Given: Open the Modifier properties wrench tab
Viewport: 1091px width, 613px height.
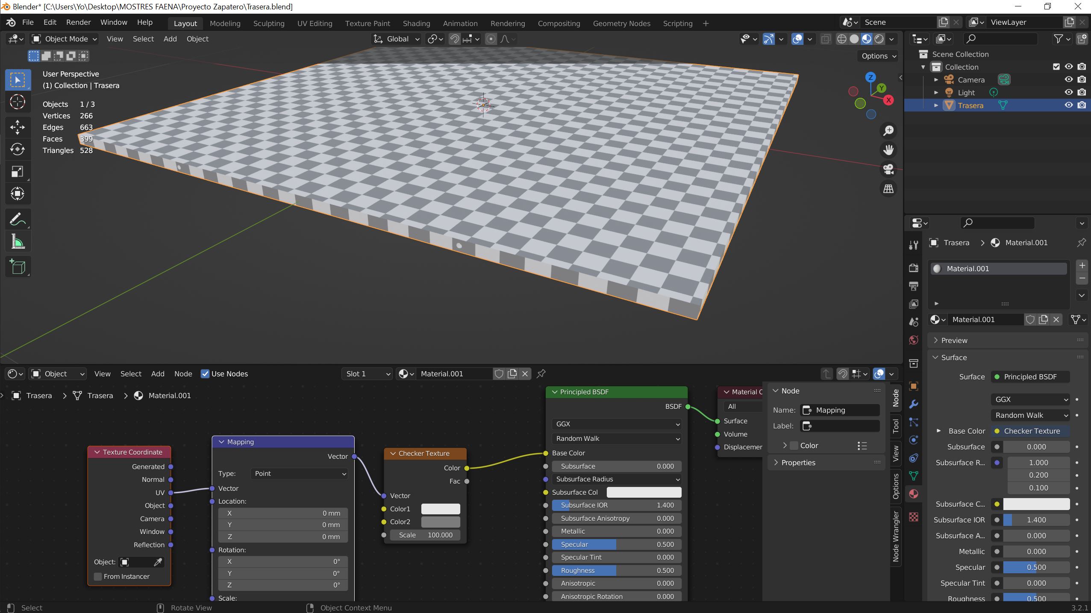Looking at the screenshot, I should tap(914, 404).
